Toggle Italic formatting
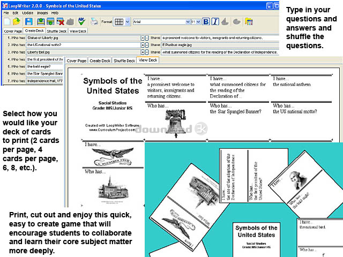This screenshot has height=257, width=343. [x=215, y=21]
